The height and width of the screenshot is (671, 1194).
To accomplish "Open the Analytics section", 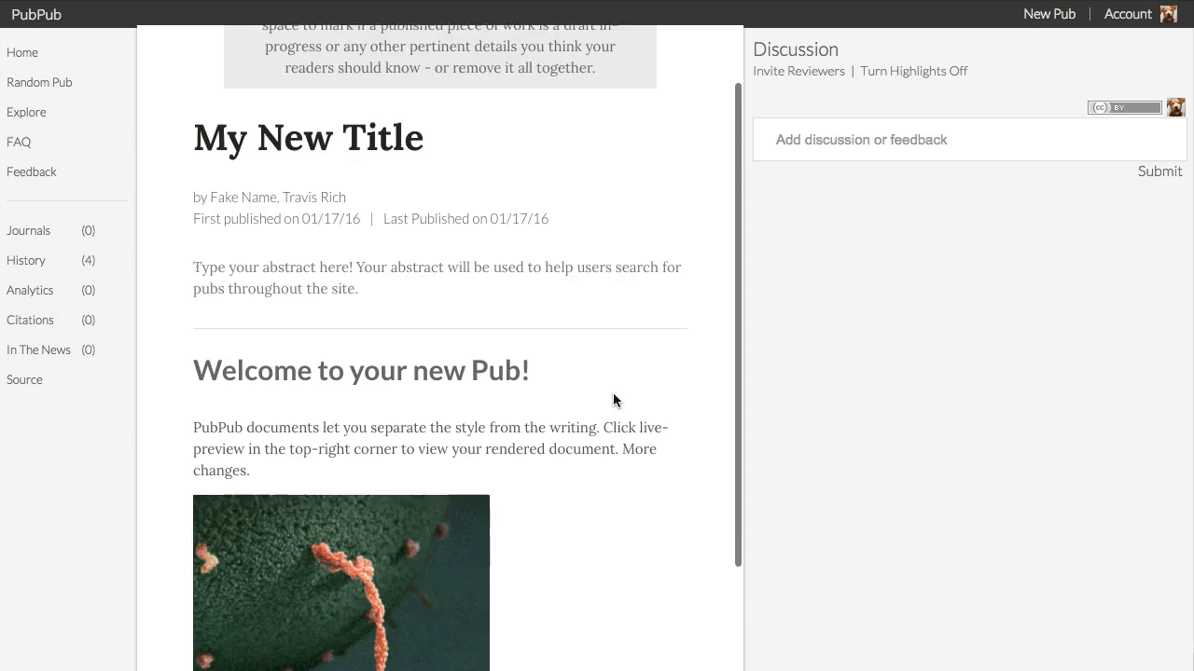I will (x=30, y=290).
